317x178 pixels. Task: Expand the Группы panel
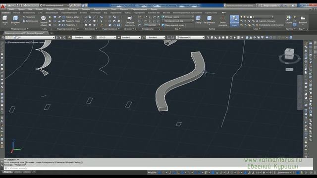291,29
